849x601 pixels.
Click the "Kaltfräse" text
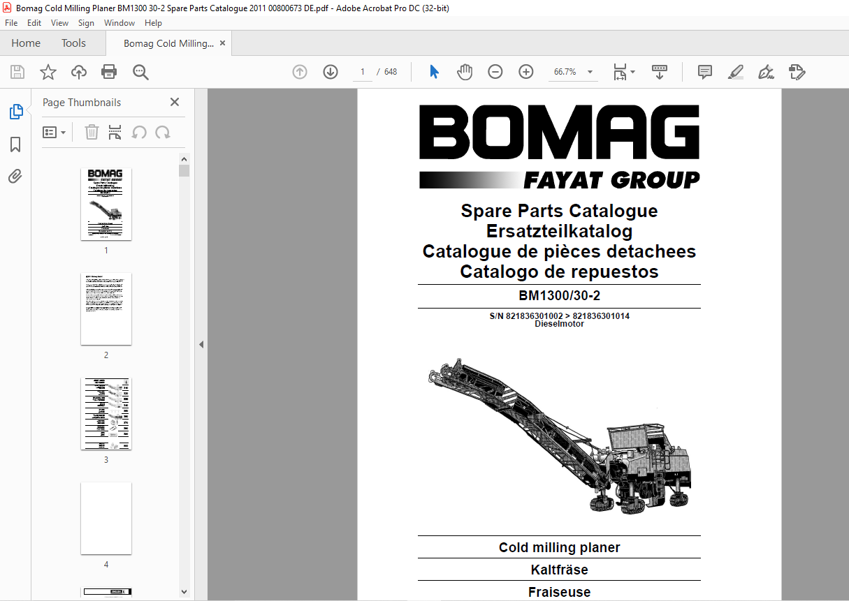pyautogui.click(x=560, y=570)
